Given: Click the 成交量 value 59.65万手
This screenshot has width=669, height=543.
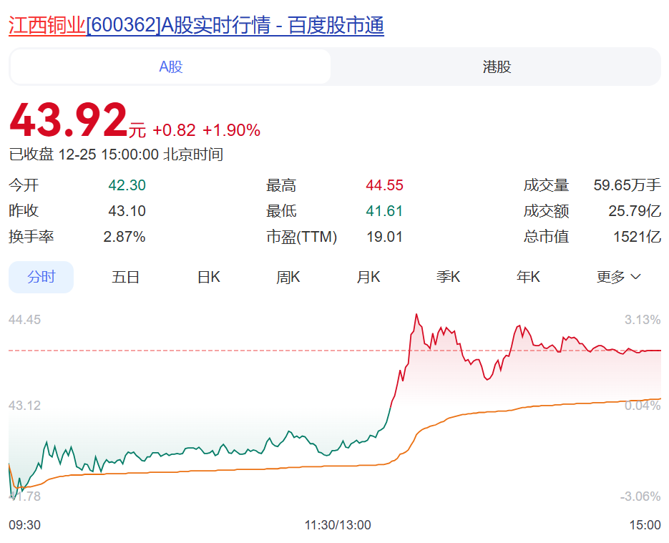Looking at the screenshot, I should click(627, 186).
